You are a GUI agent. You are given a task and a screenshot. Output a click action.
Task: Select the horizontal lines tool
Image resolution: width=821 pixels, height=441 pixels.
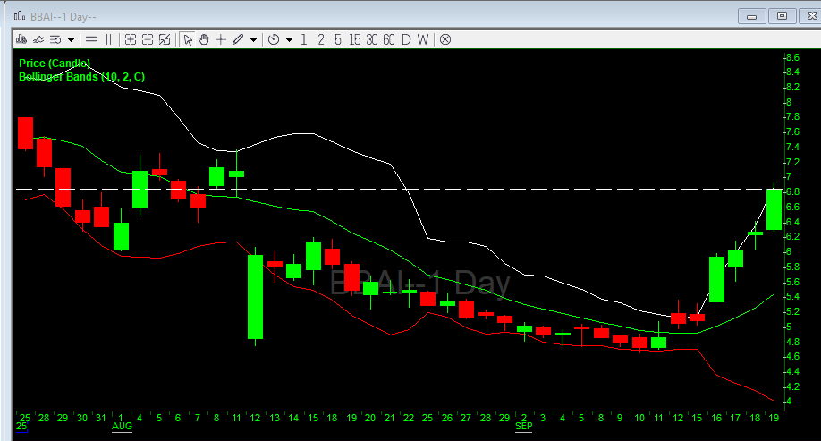pyautogui.click(x=91, y=39)
